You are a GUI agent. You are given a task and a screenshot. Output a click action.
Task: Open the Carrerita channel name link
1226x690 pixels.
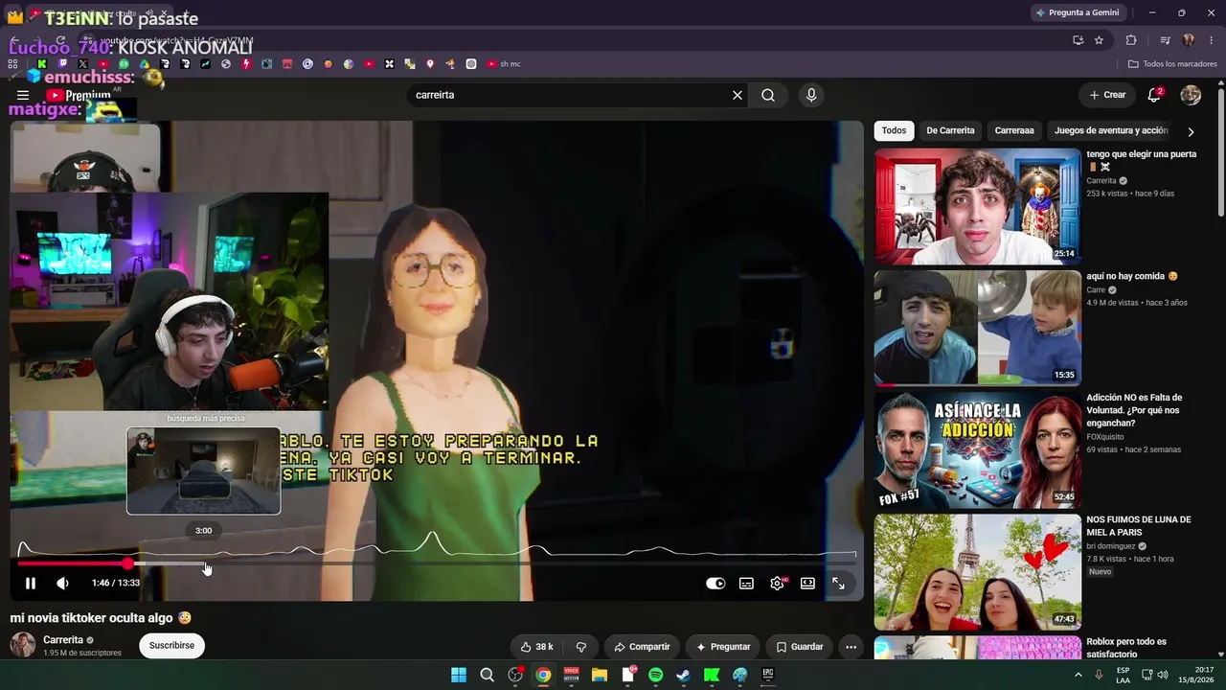(63, 639)
